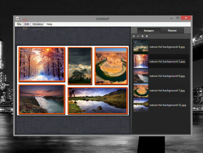Open the Edit menu
This screenshot has height=153, width=203.
tap(27, 24)
